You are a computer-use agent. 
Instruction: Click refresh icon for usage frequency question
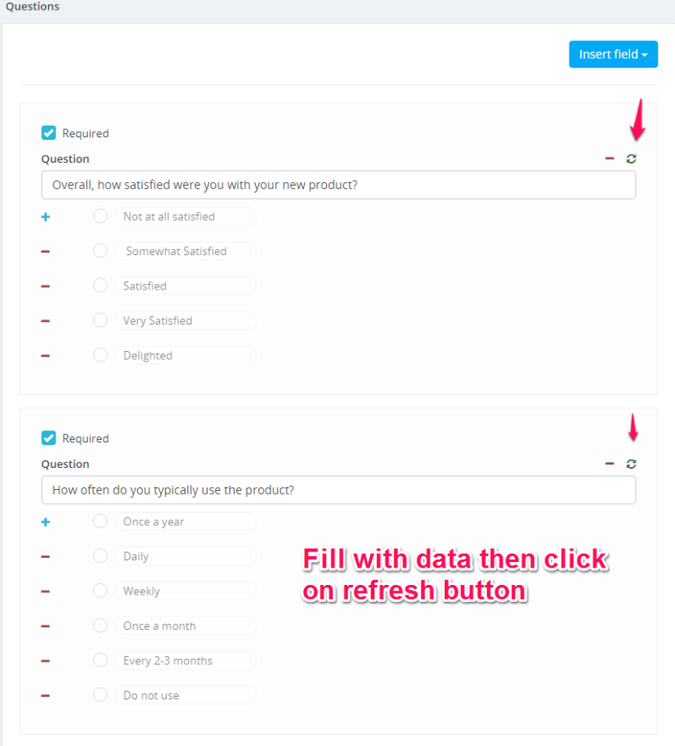(631, 464)
